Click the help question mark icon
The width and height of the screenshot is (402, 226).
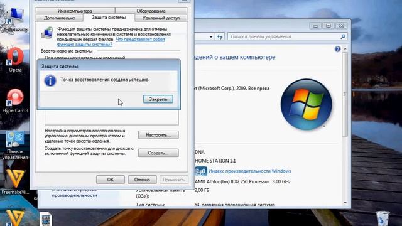pyautogui.click(x=338, y=49)
